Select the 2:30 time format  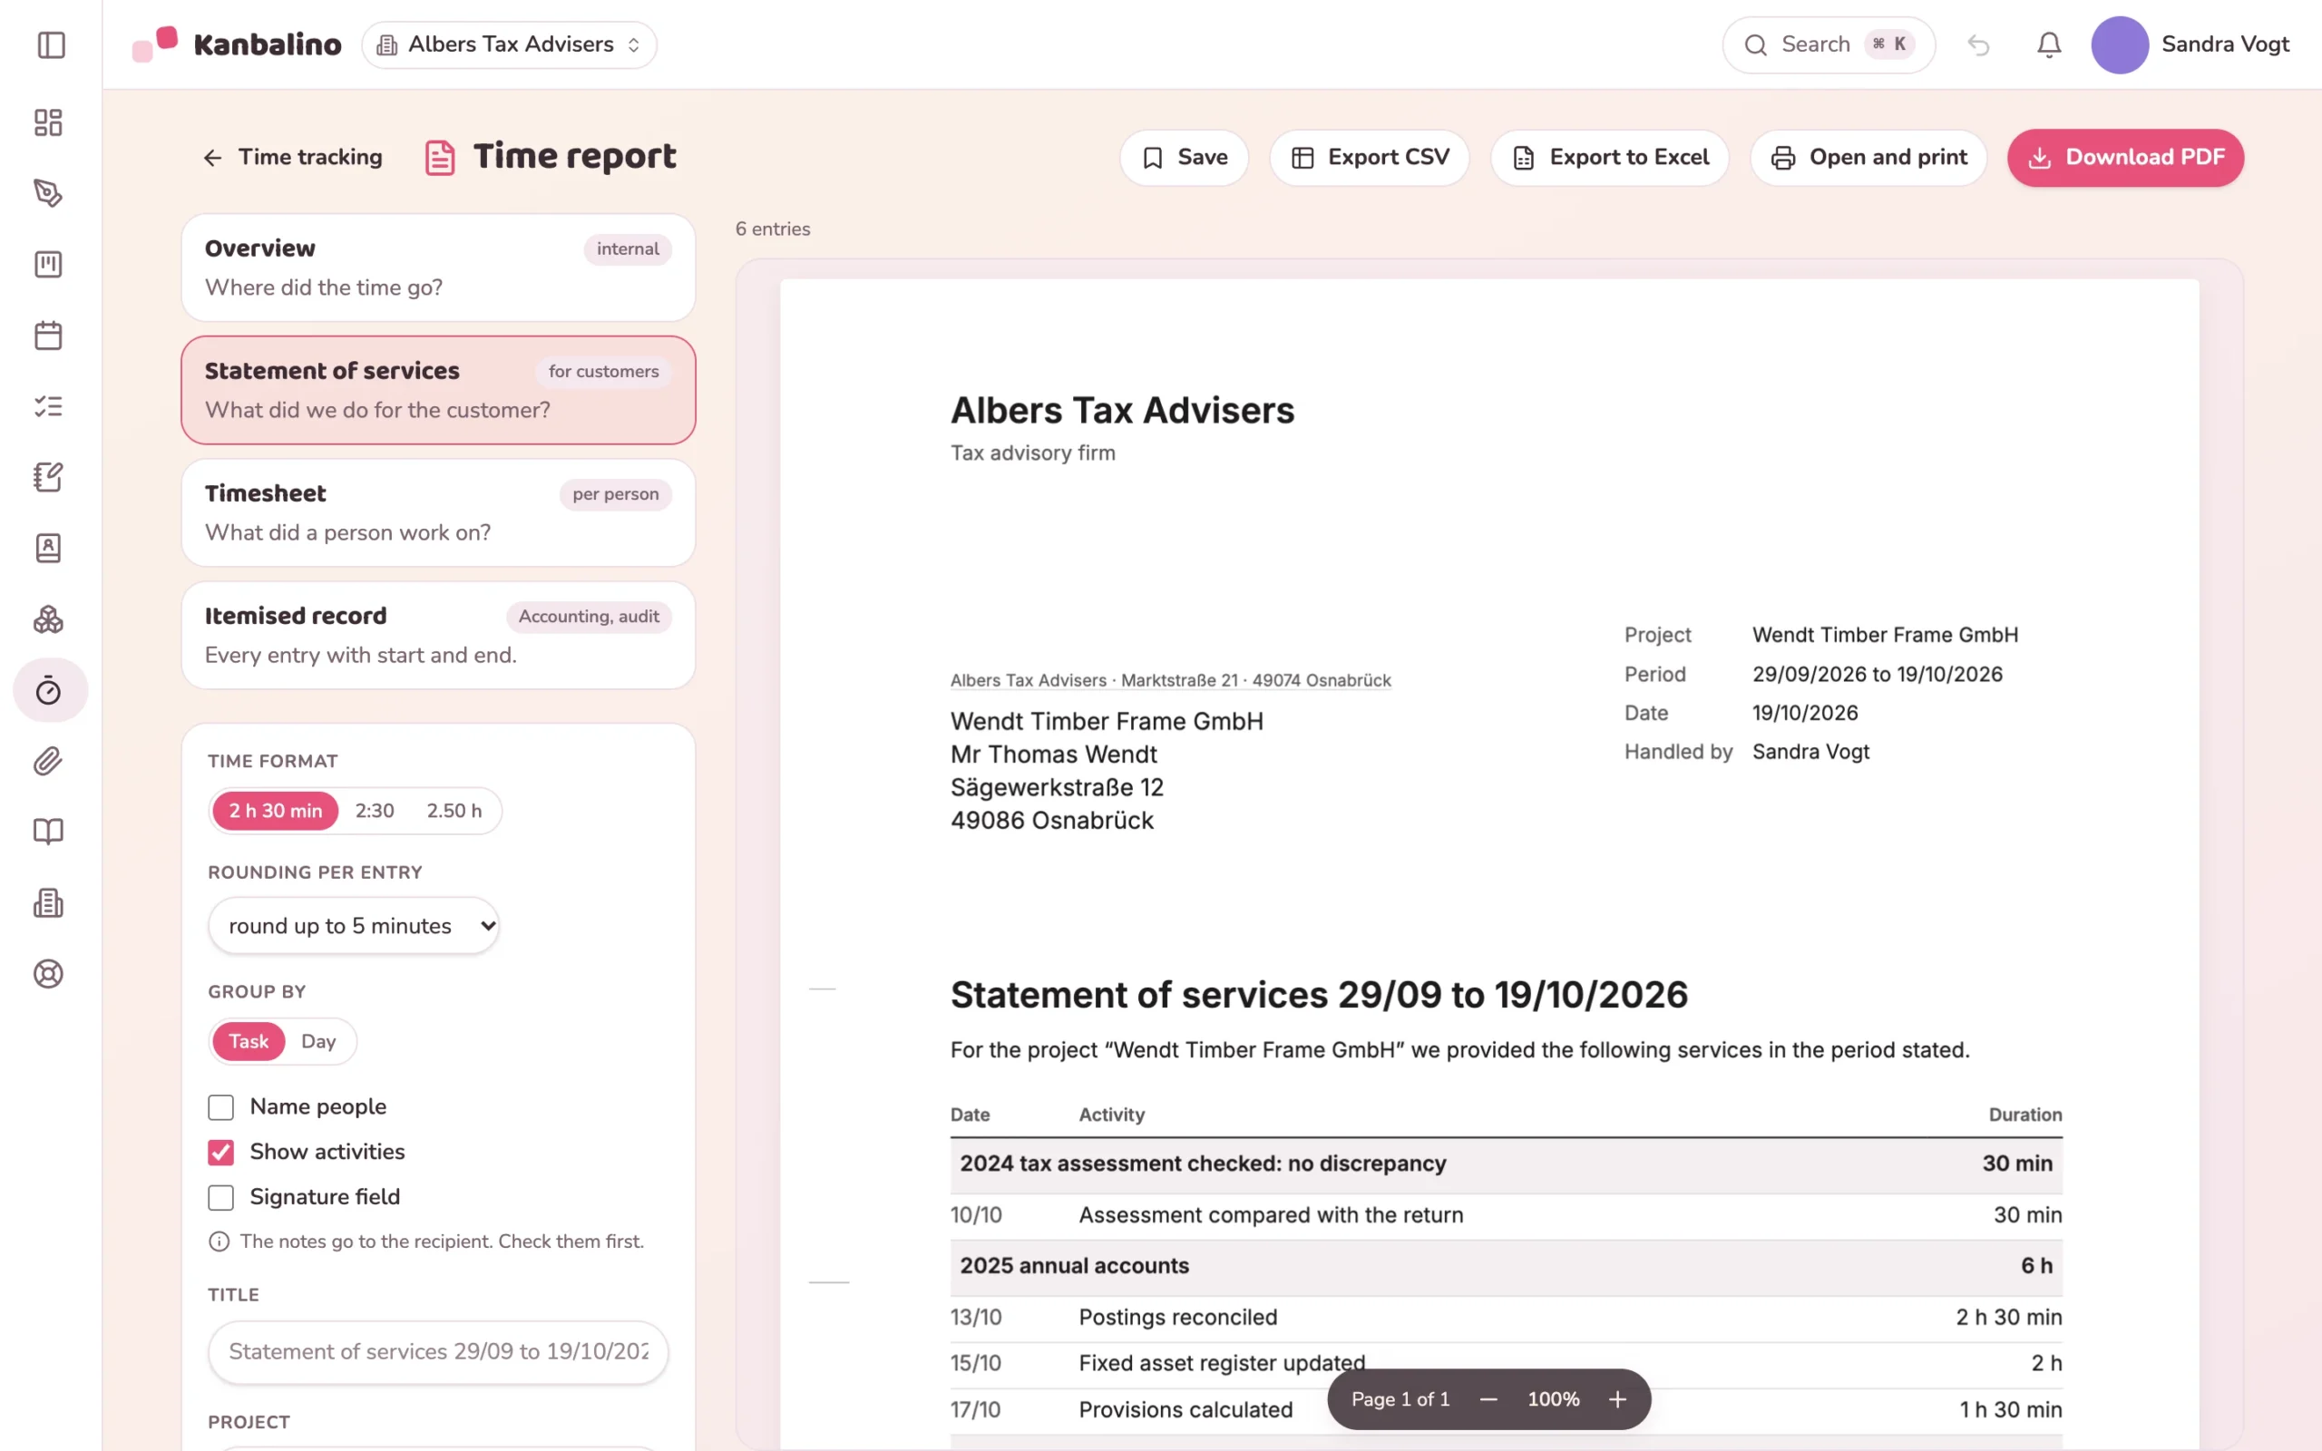coord(375,811)
